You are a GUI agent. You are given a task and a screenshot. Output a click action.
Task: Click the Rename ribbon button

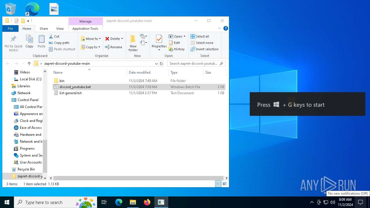[113, 47]
